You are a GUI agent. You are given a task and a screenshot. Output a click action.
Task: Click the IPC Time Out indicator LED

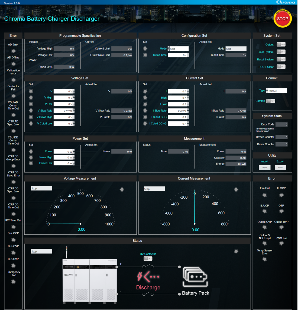coord(13,227)
